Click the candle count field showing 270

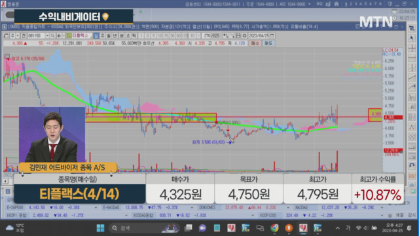point(207,35)
